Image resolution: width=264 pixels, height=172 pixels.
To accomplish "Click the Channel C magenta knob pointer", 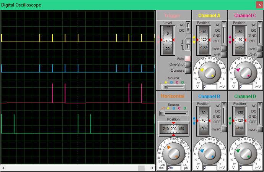I will click(238, 70).
